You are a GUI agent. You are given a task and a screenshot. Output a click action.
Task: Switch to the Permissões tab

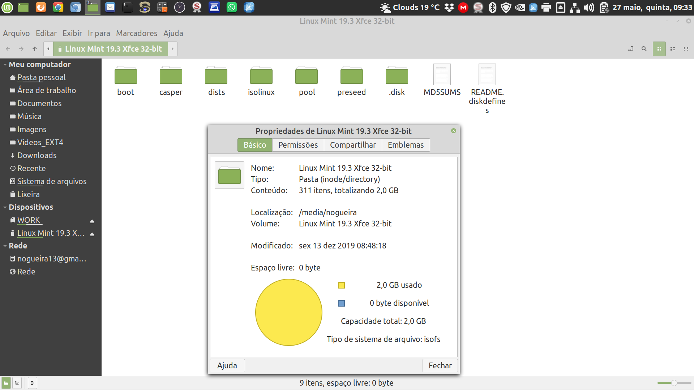click(298, 145)
